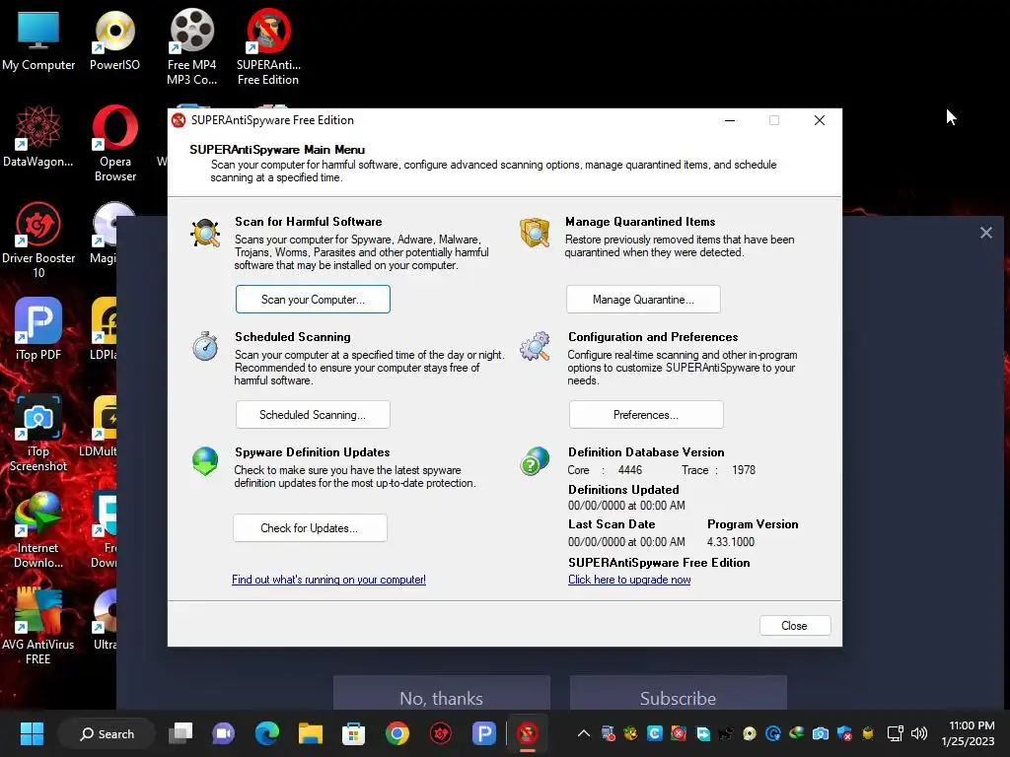
Task: Click the 'Scan for Harmful Software' heading
Action: (x=309, y=222)
